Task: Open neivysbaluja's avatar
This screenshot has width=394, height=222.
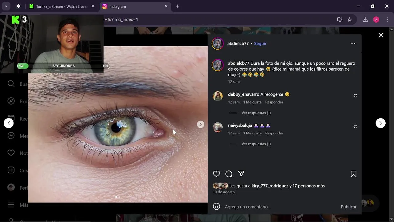Action: [x=218, y=127]
